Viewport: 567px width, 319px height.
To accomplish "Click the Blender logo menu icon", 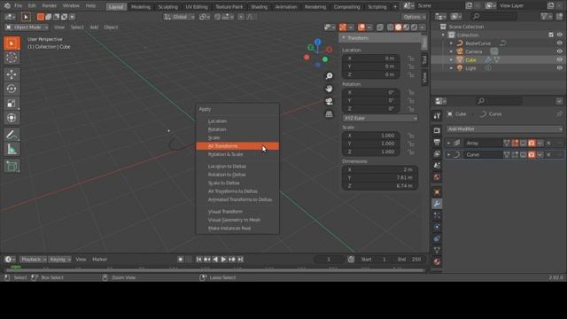I will click(x=7, y=6).
